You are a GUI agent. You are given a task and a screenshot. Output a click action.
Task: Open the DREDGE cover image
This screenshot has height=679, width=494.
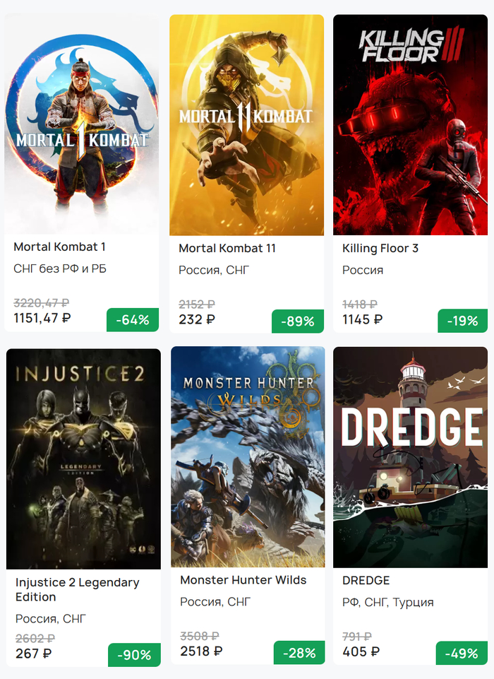click(x=411, y=456)
